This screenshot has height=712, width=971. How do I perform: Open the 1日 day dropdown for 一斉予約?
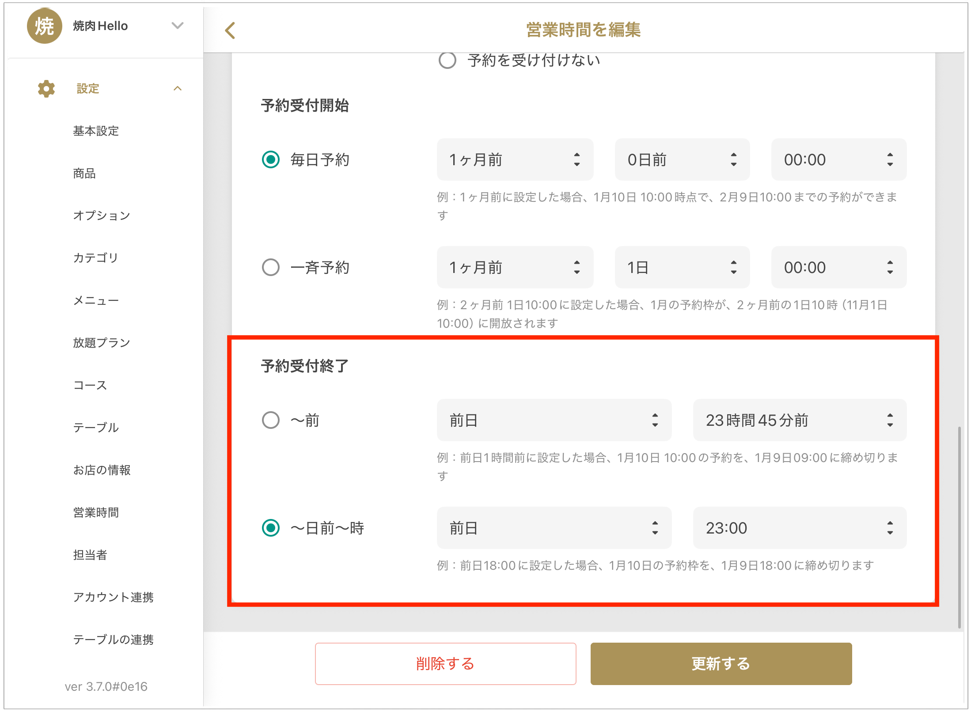tap(682, 267)
